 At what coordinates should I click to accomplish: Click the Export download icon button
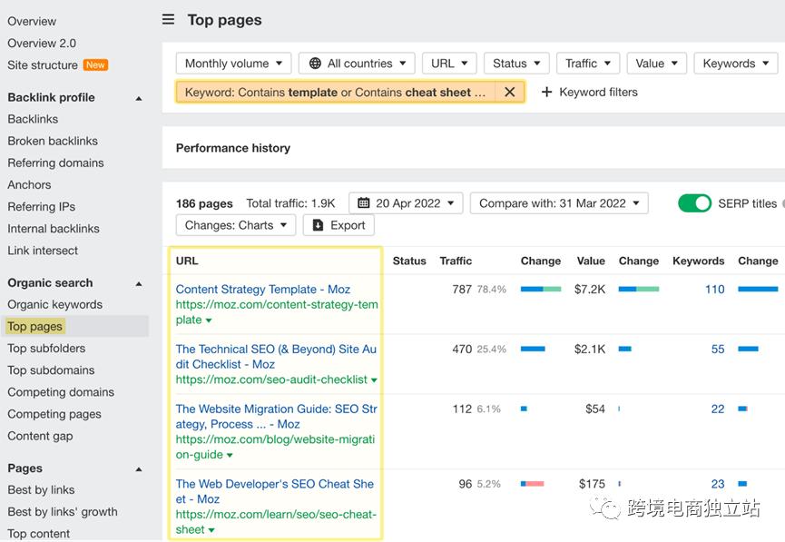point(319,225)
